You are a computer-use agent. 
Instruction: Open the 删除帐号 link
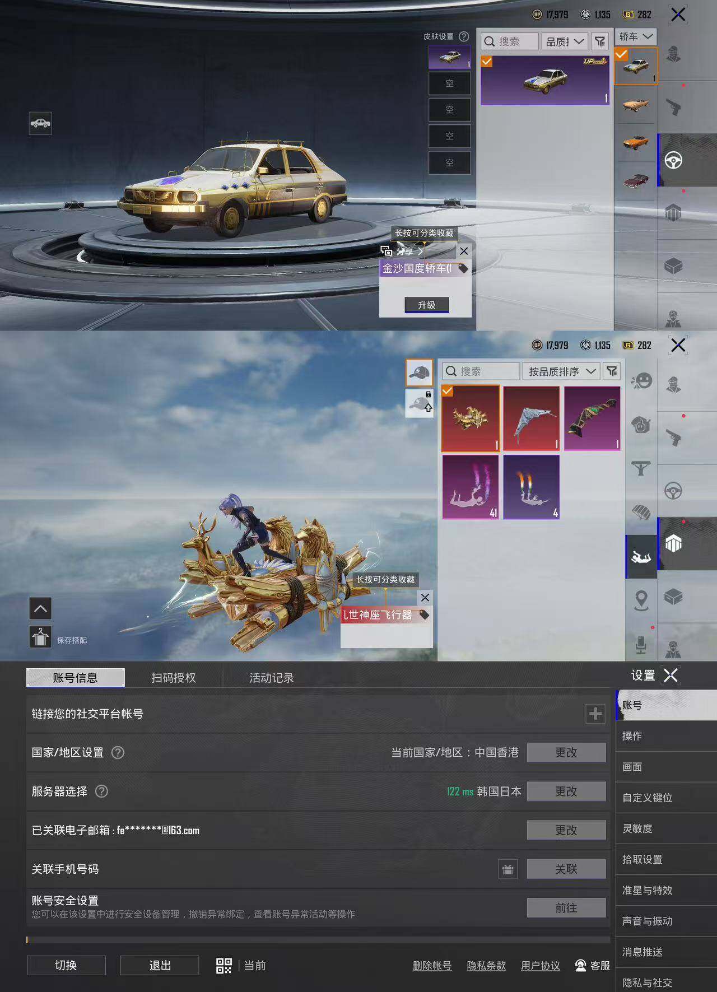click(x=432, y=965)
